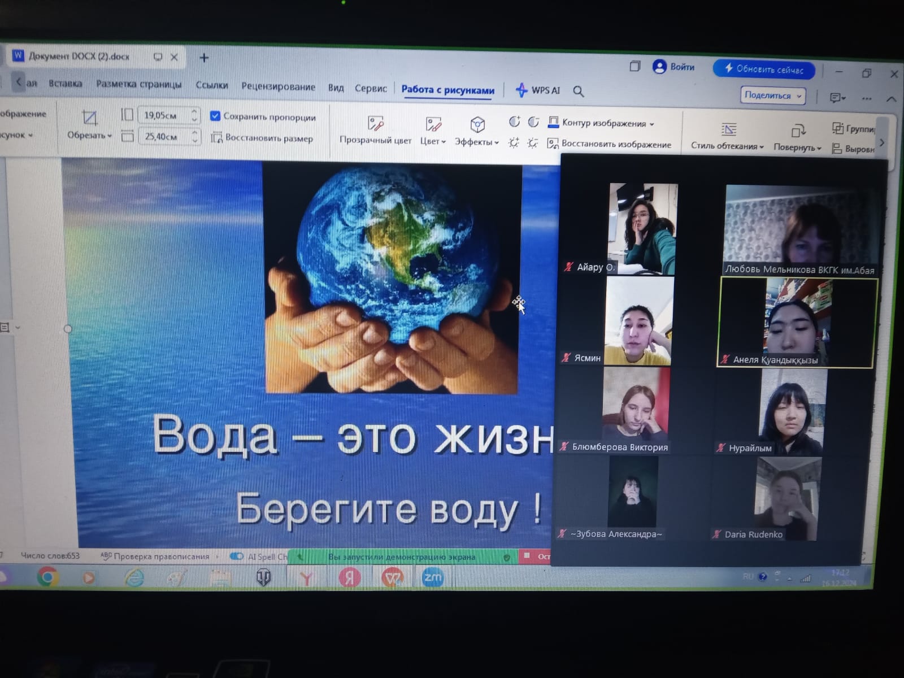
Task: Click the Update now (Обновить сейчас) button
Action: pos(763,69)
